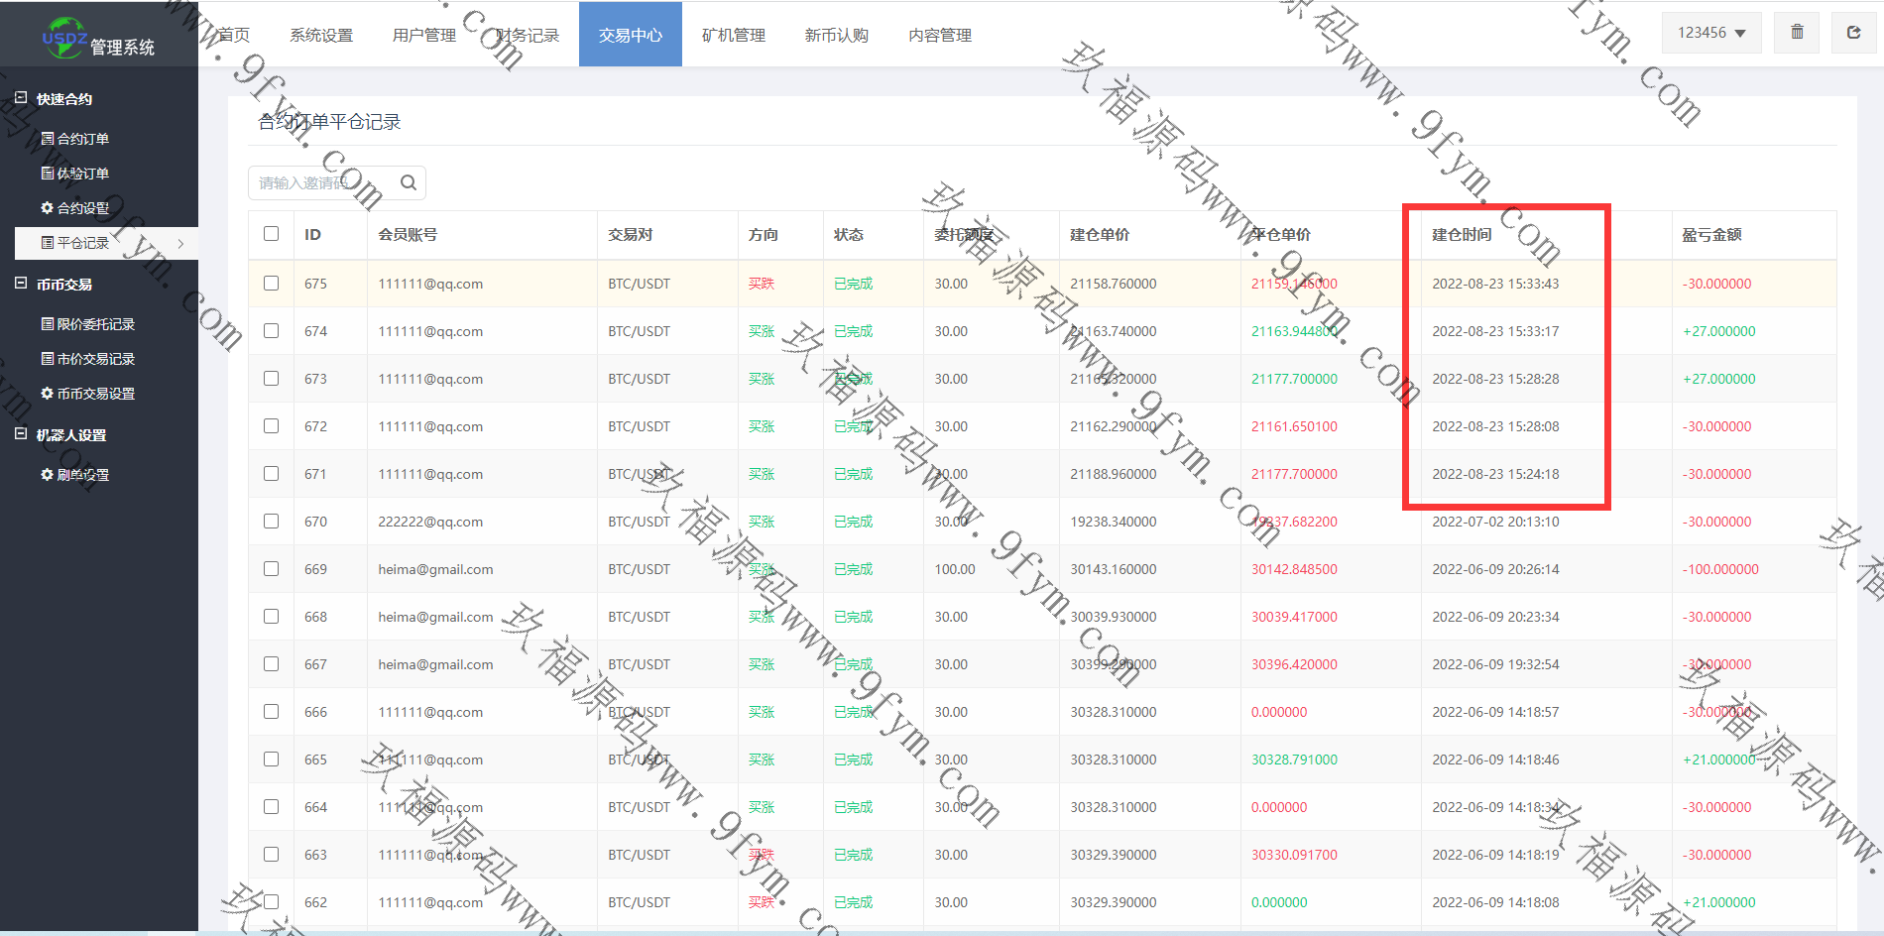1884x936 pixels.
Task: Open the 系统设置 top menu
Action: coord(320,35)
